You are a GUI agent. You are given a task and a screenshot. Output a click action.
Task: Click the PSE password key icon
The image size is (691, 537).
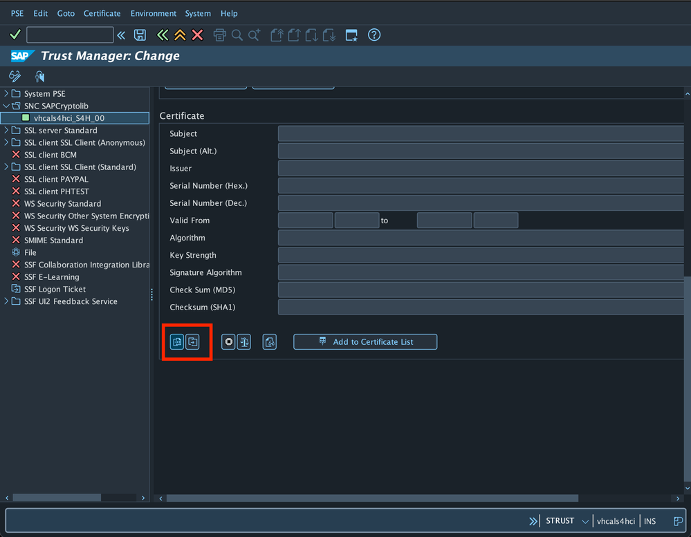39,77
